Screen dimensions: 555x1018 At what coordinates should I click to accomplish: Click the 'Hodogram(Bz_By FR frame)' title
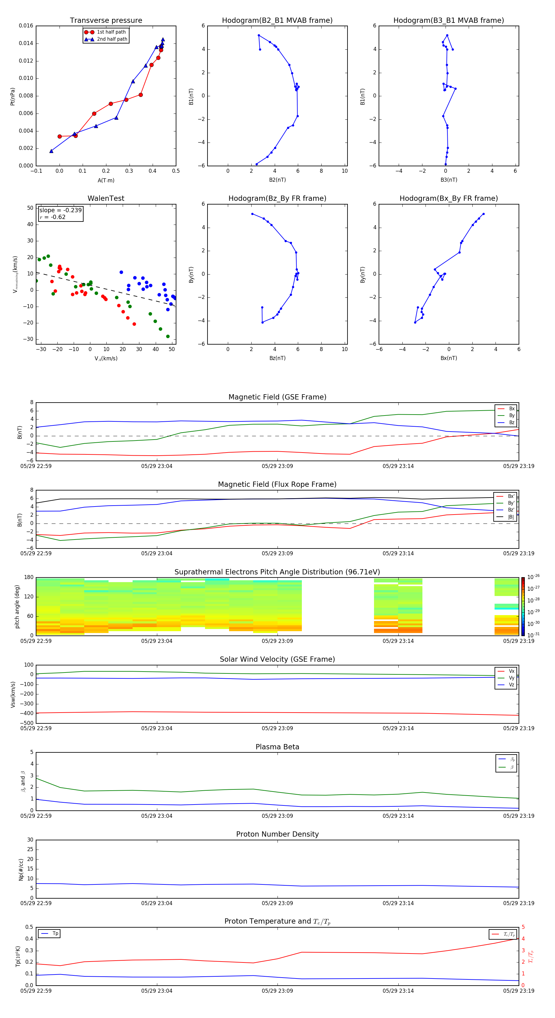(277, 198)
